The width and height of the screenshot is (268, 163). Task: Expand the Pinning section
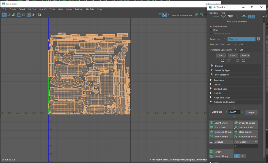[235, 66]
